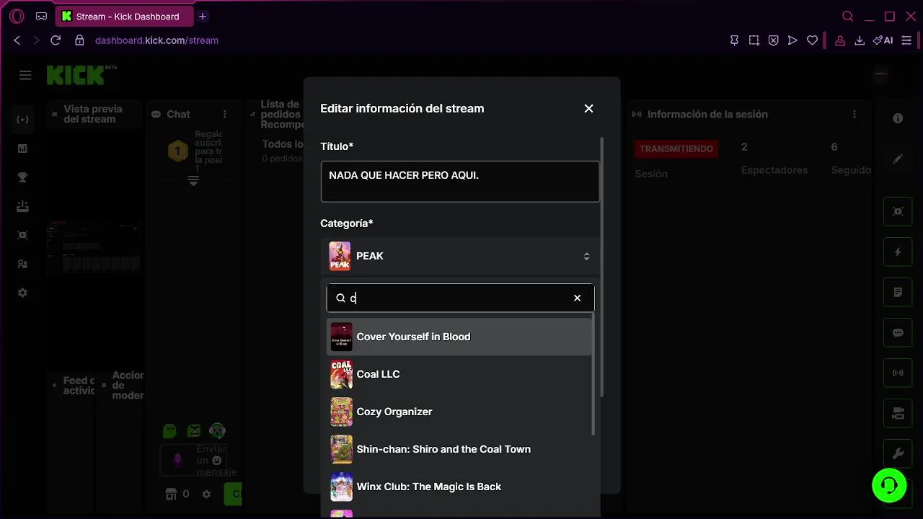Viewport: 923px width, 519px height.
Task: Click the TRANSMITIENDO status badge
Action: click(x=676, y=148)
